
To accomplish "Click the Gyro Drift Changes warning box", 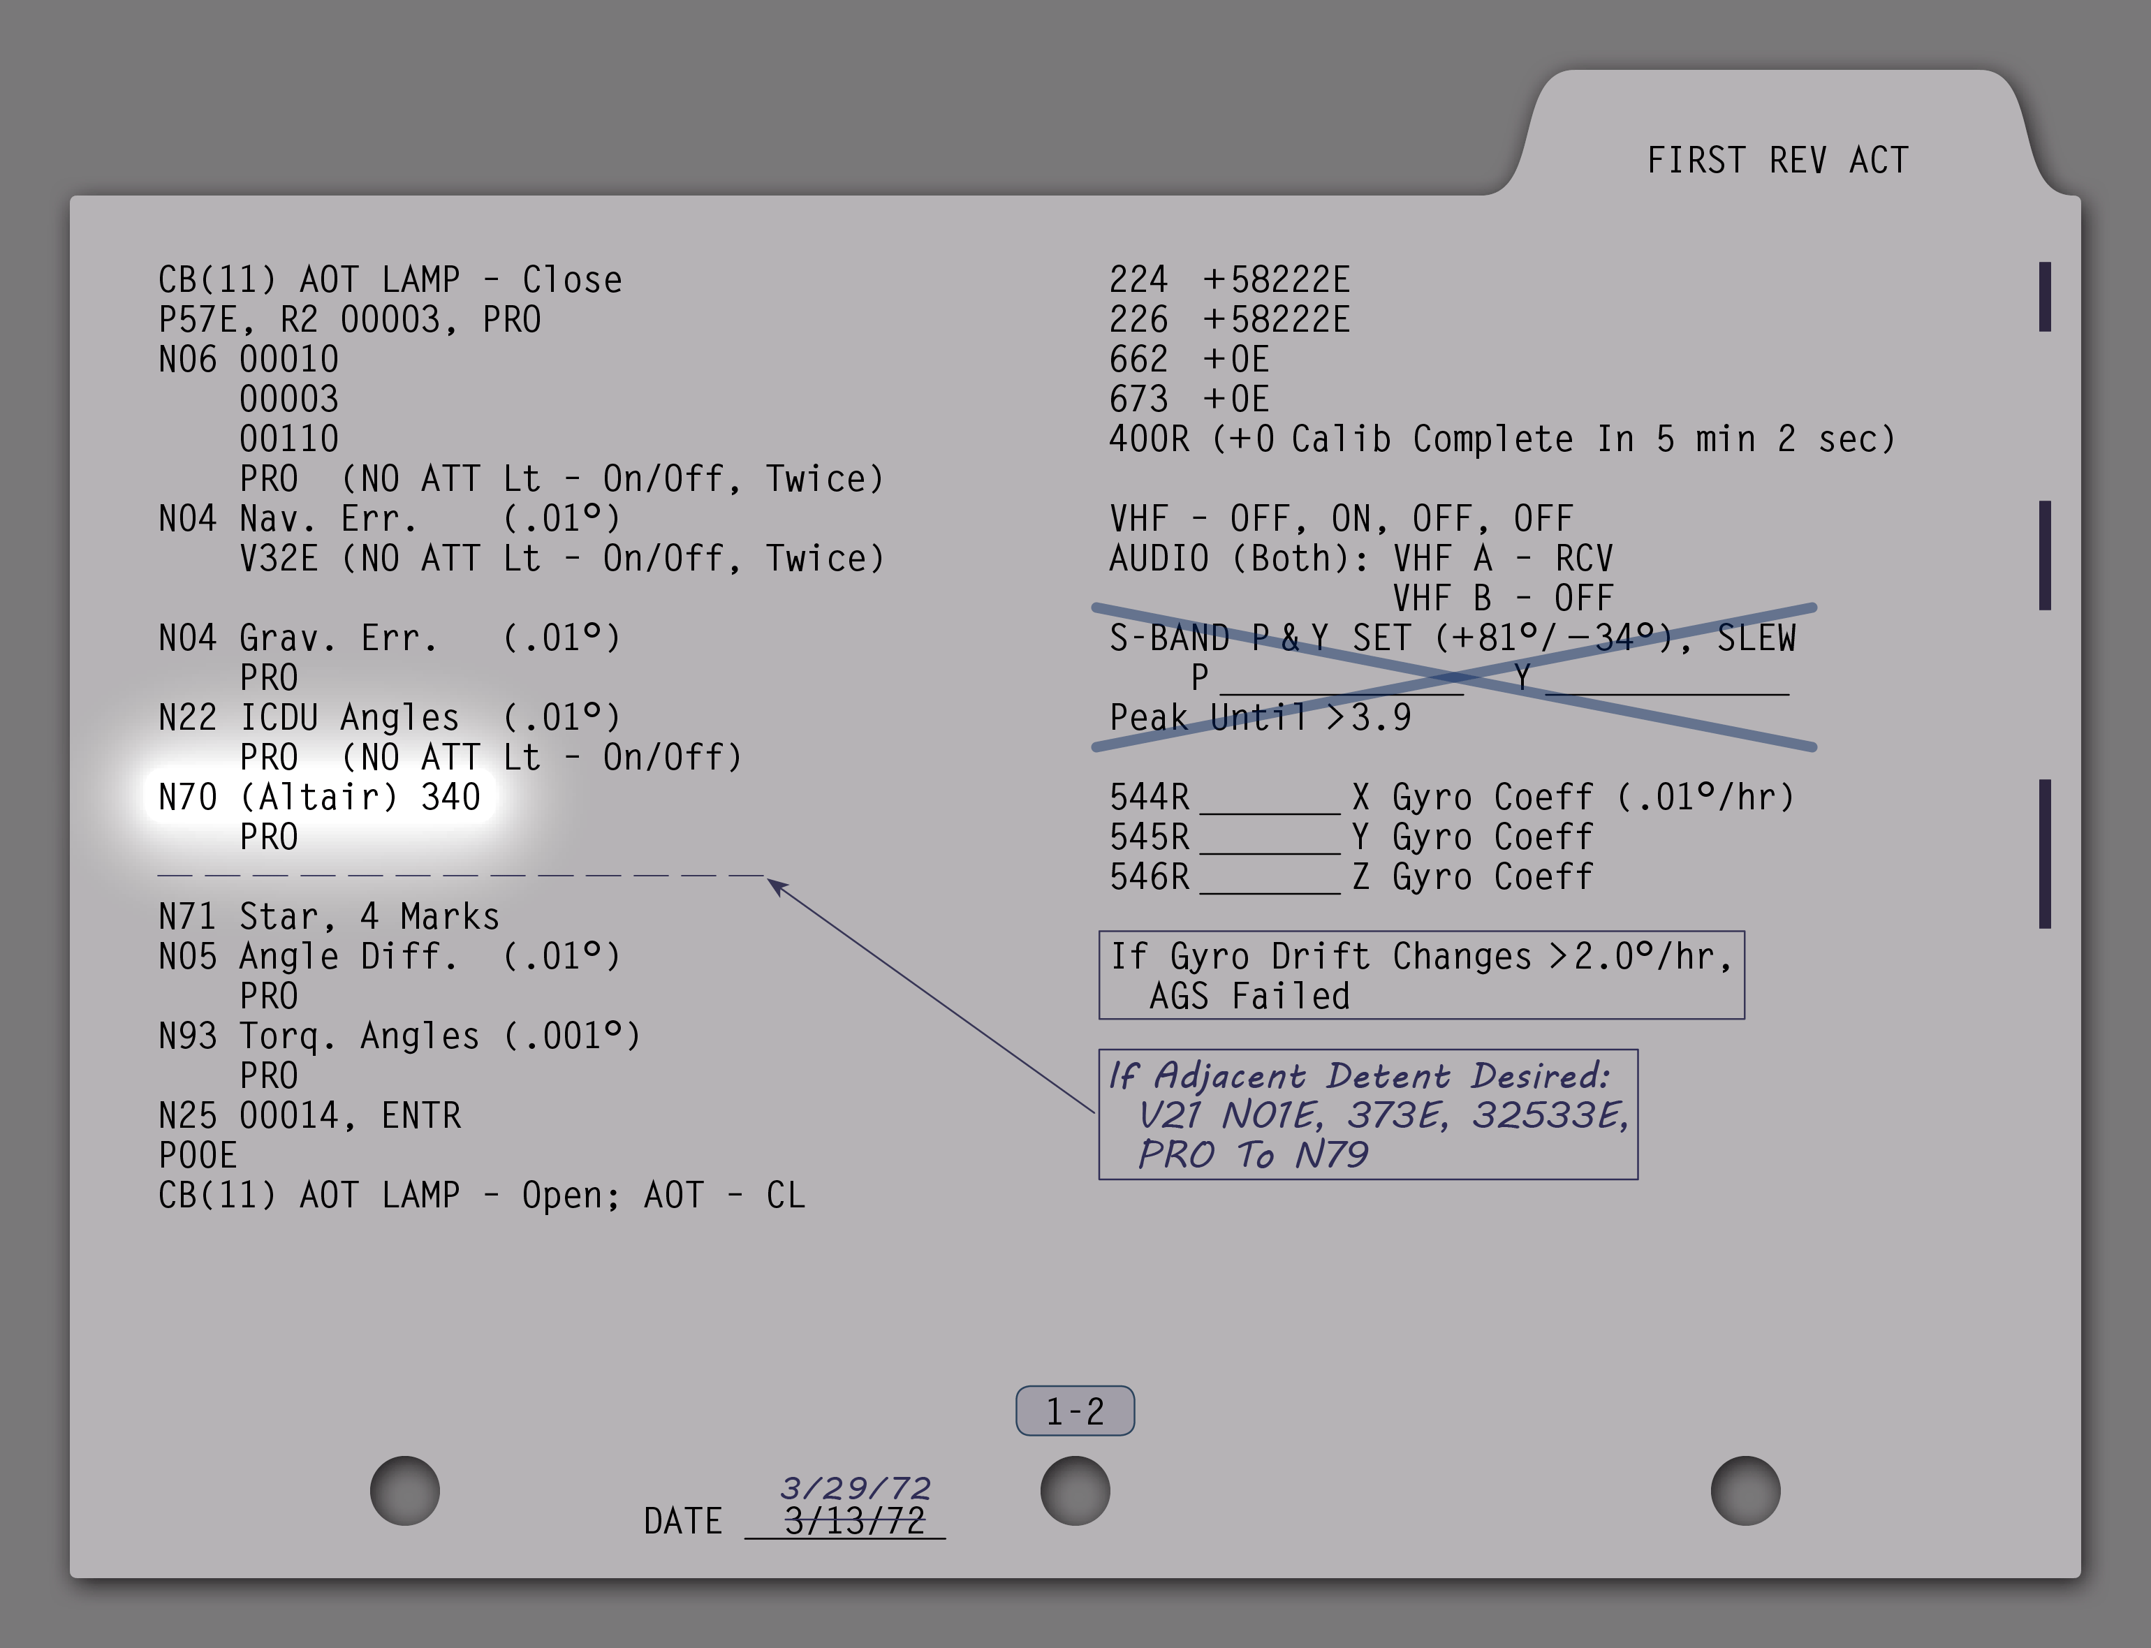I will [x=1420, y=975].
